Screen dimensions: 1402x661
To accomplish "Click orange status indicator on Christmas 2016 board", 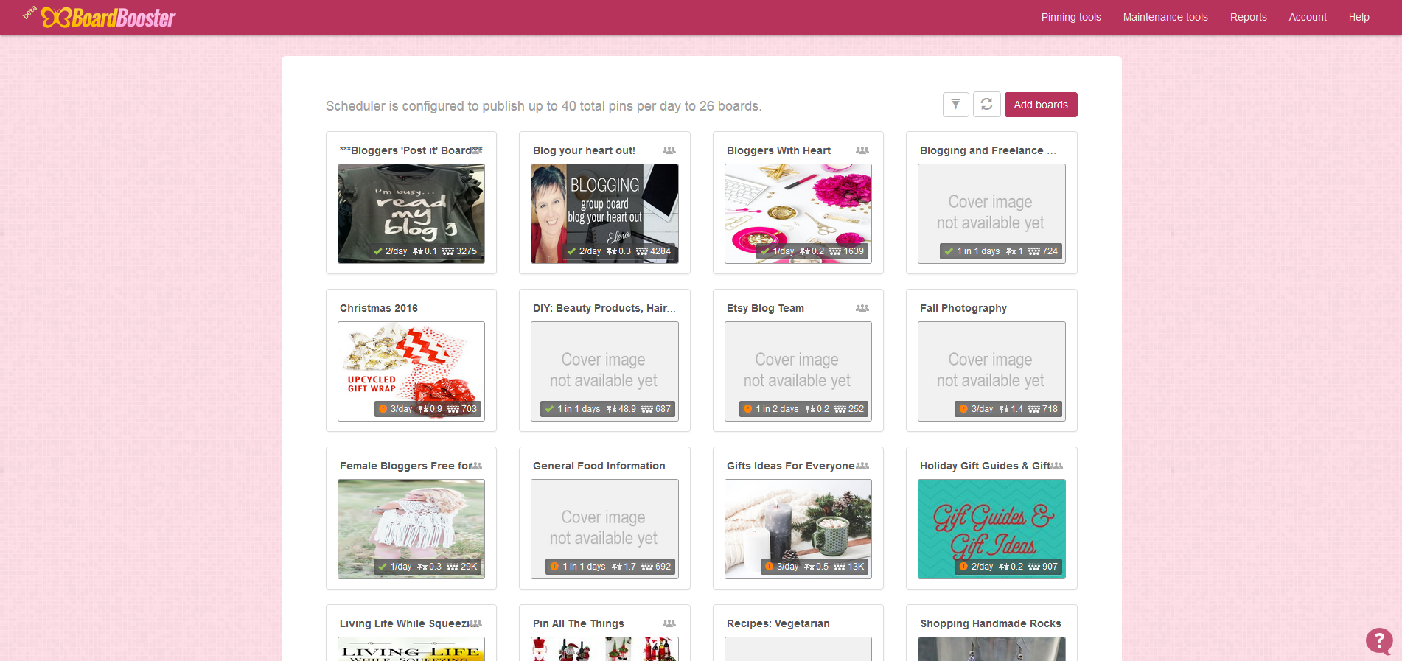I will pyautogui.click(x=383, y=409).
